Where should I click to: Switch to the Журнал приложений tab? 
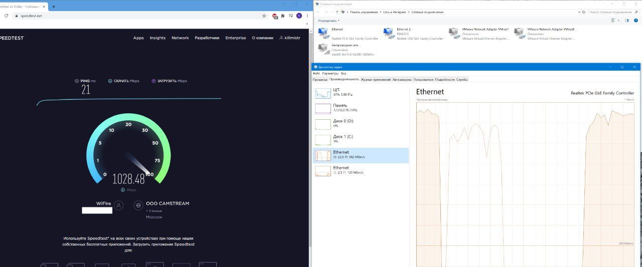click(x=376, y=79)
